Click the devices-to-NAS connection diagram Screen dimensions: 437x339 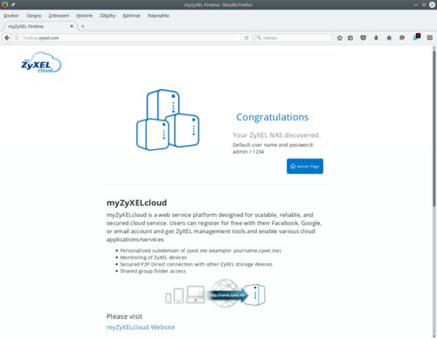[x=215, y=294]
